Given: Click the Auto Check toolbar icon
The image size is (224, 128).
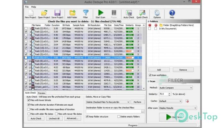Looking at the screenshot, I should pyautogui.click(x=129, y=13).
